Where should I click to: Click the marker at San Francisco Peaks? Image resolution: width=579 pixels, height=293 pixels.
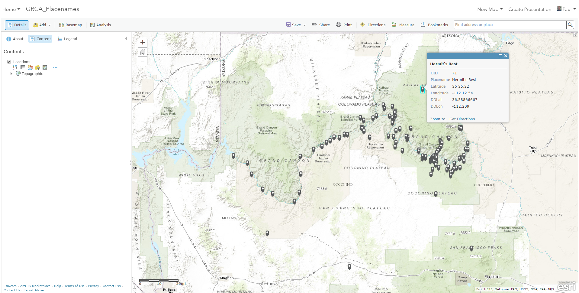(471, 248)
